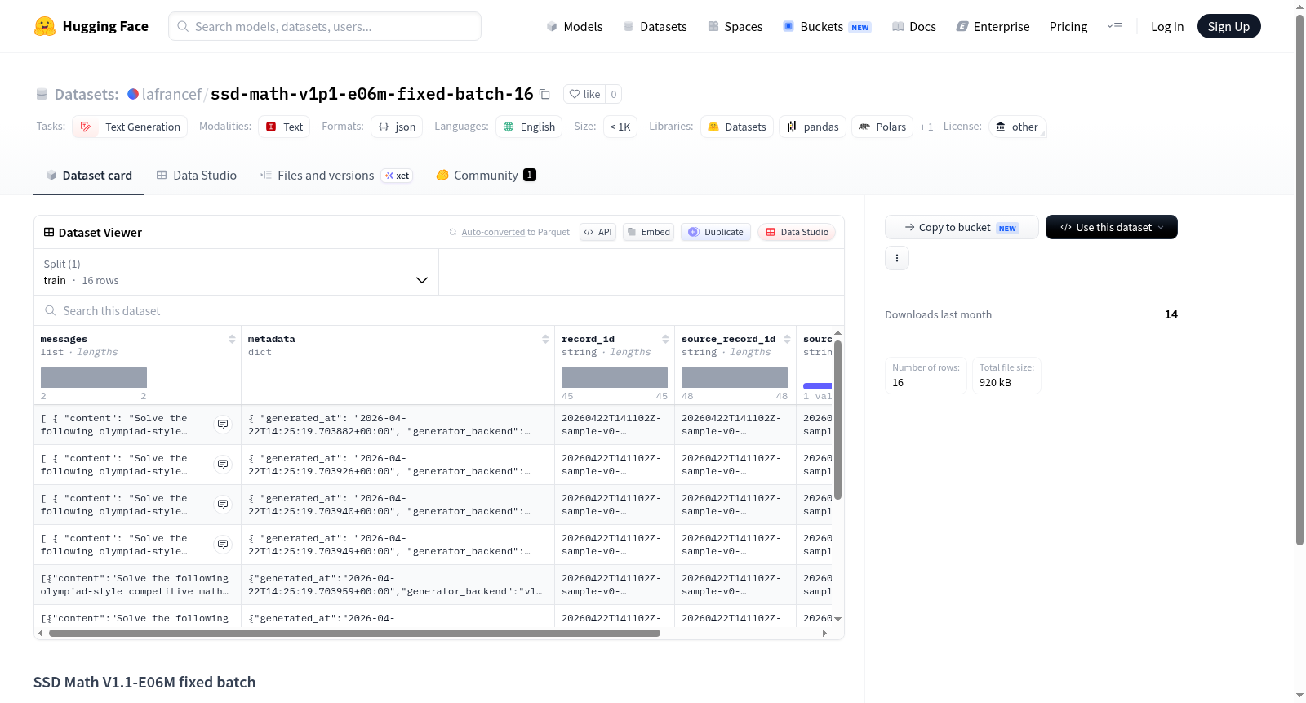Click the Polars library tag

click(x=882, y=127)
